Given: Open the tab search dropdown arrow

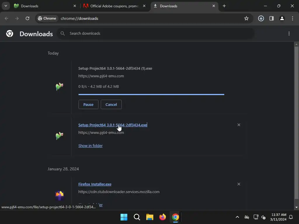Looking at the screenshot, I should click(6, 6).
